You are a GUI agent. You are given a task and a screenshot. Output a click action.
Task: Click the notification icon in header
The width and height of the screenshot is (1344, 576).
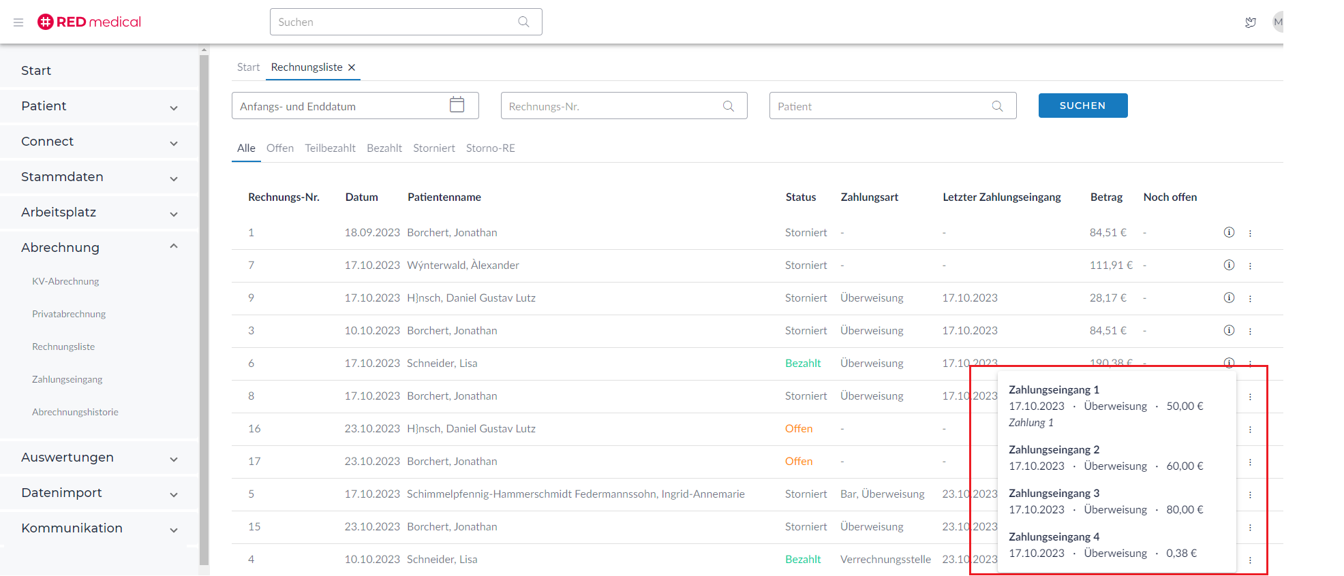pyautogui.click(x=1250, y=22)
